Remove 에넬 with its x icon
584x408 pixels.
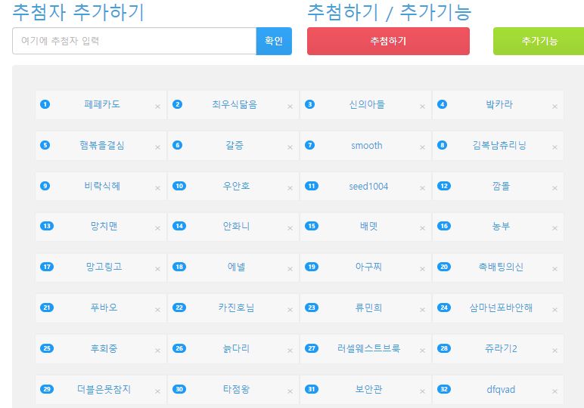(x=290, y=269)
